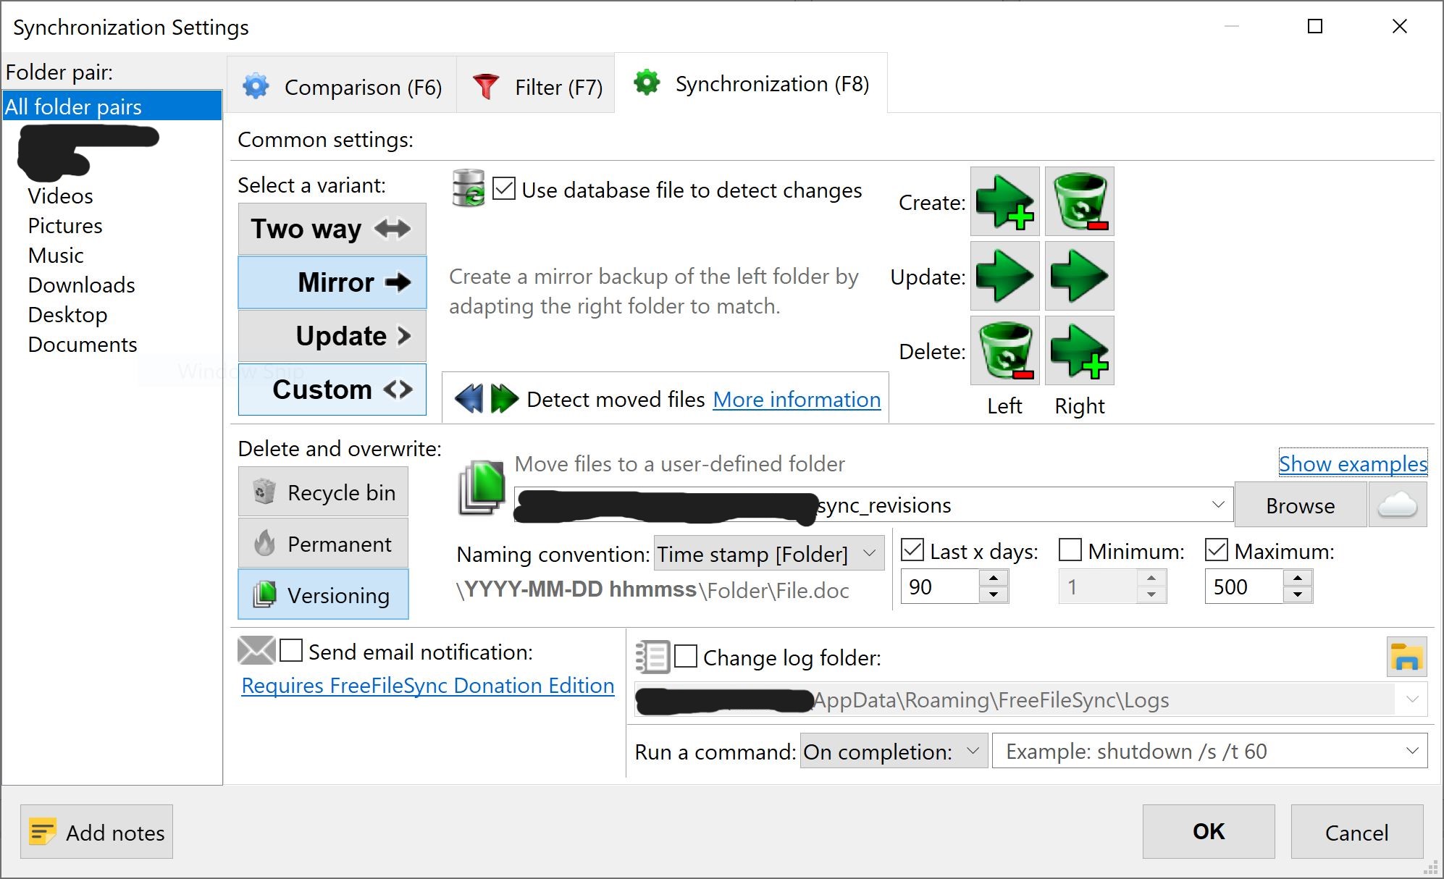Click the database file icon
The height and width of the screenshot is (879, 1444).
click(x=468, y=188)
